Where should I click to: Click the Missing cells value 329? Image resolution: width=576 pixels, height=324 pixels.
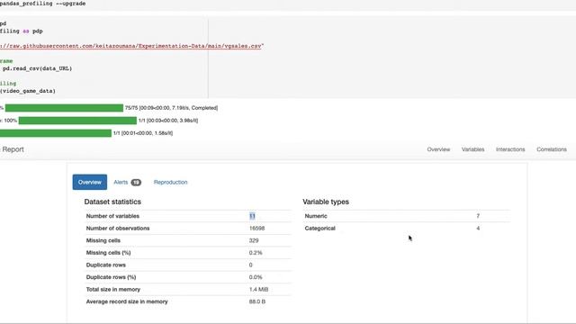click(x=254, y=240)
